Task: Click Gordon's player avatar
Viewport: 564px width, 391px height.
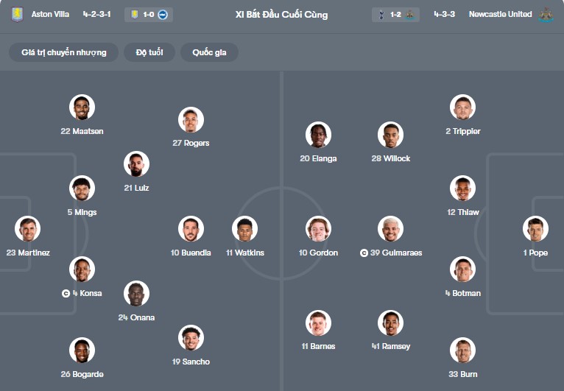Action: (x=318, y=229)
